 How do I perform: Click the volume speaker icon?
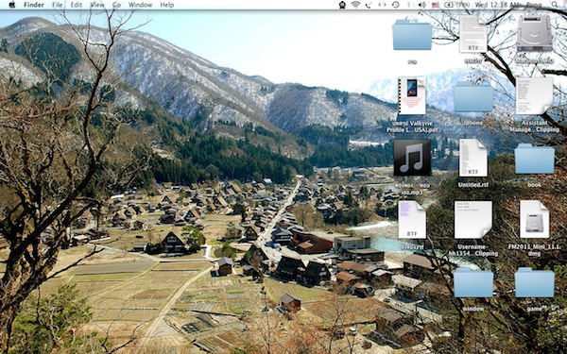(x=421, y=5)
